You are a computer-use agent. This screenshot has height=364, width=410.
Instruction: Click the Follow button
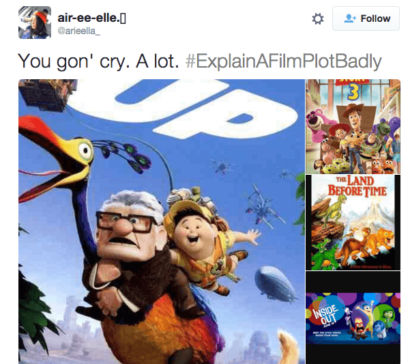(366, 18)
